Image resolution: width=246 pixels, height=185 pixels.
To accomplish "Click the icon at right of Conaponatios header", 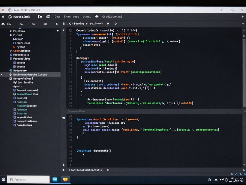I will point(244,111).
